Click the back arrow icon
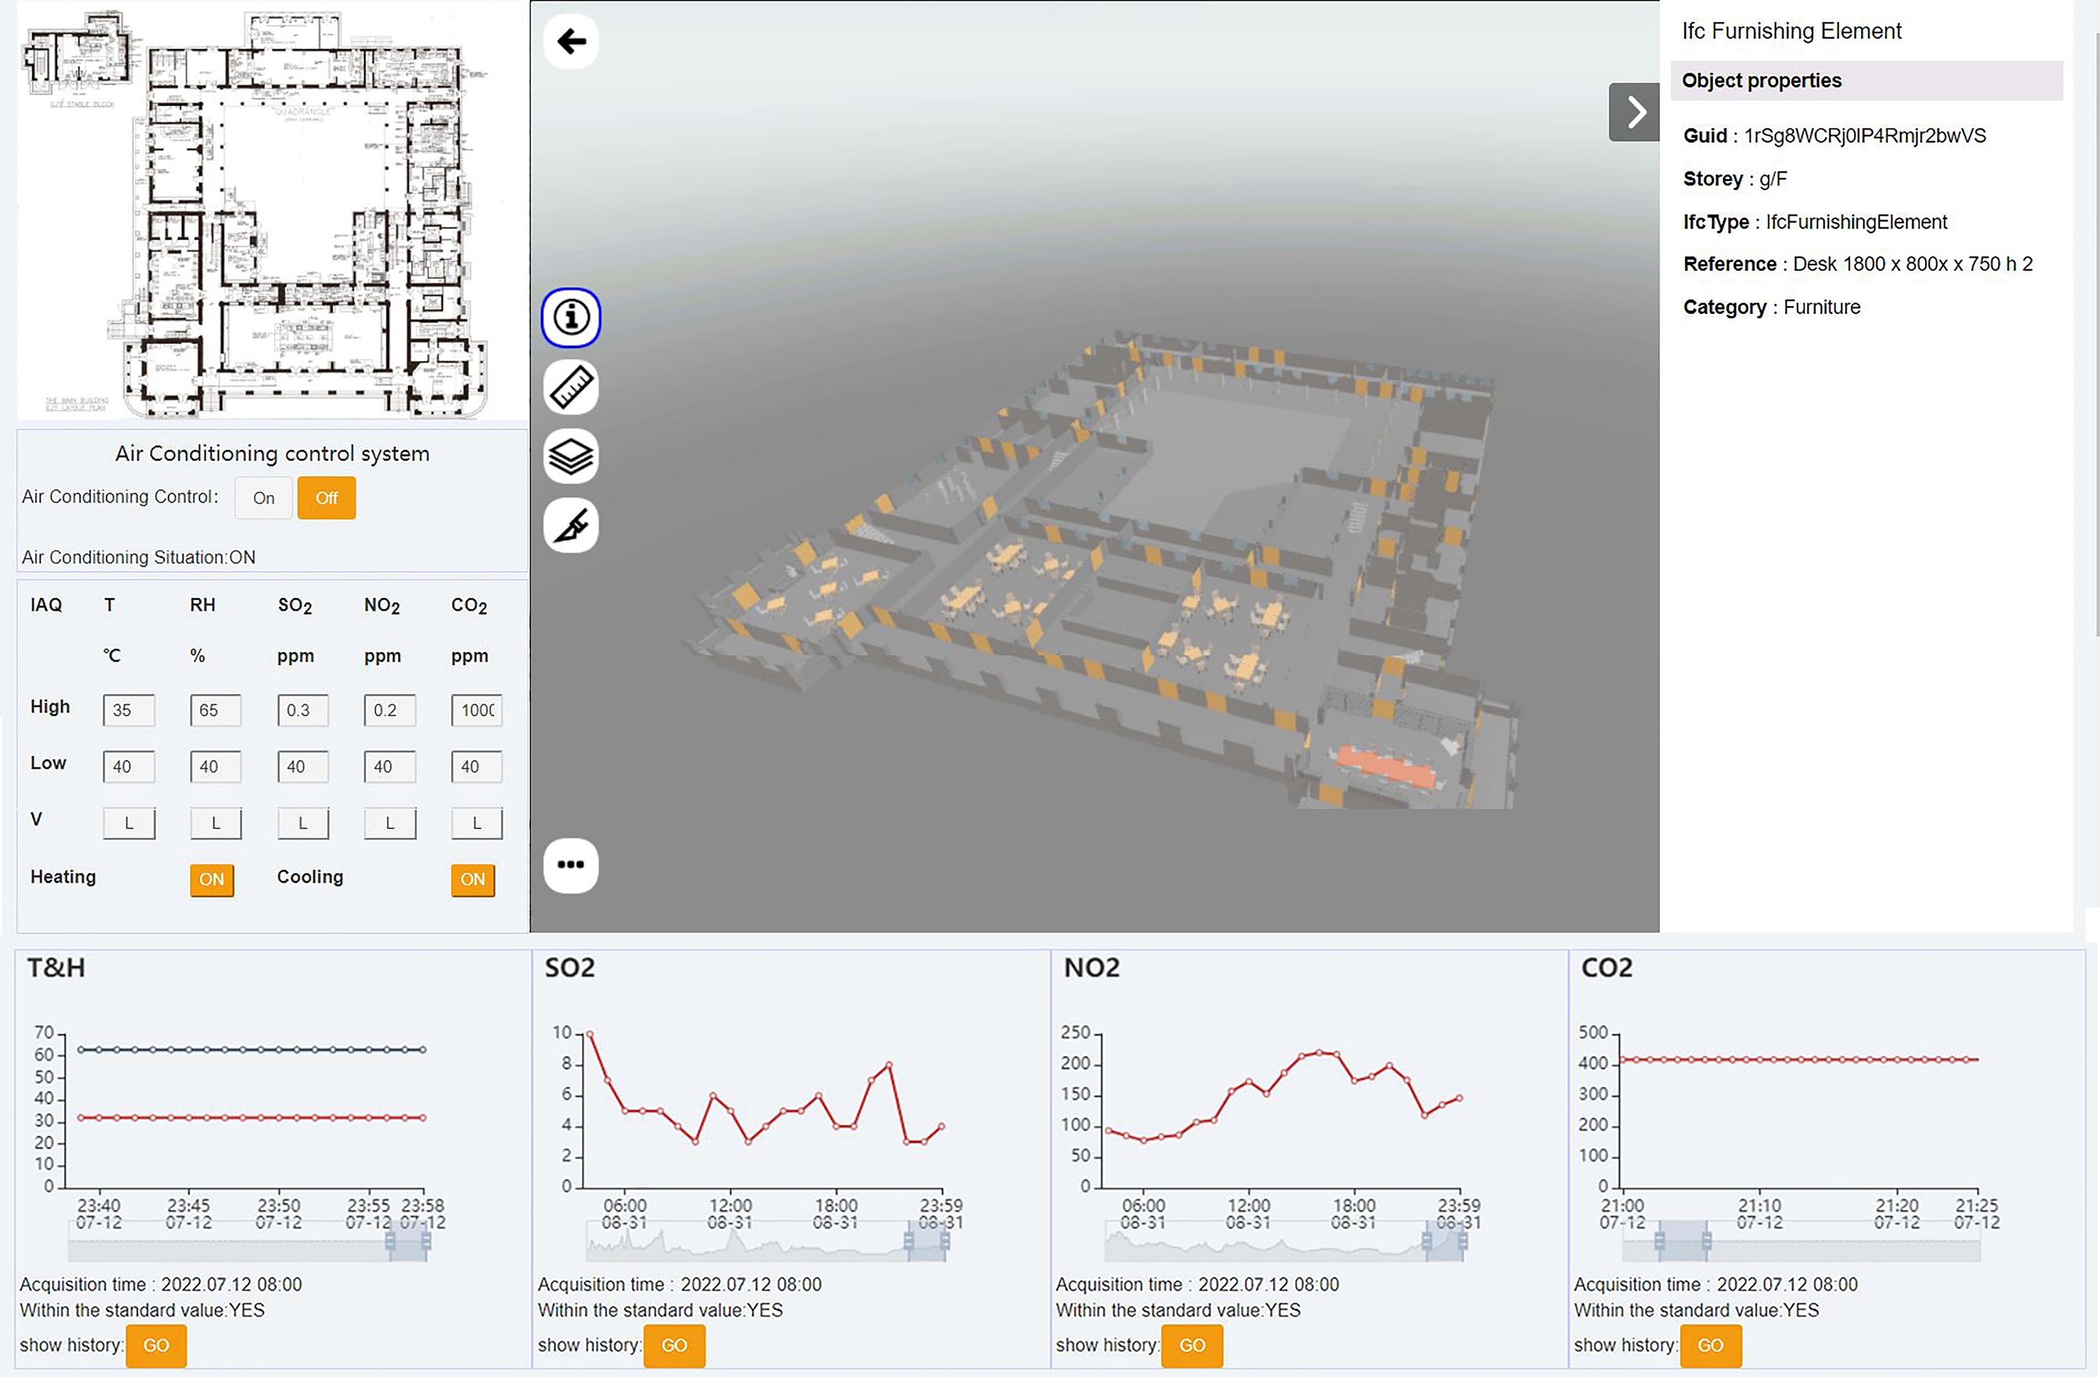The width and height of the screenshot is (2100, 1378). [571, 41]
